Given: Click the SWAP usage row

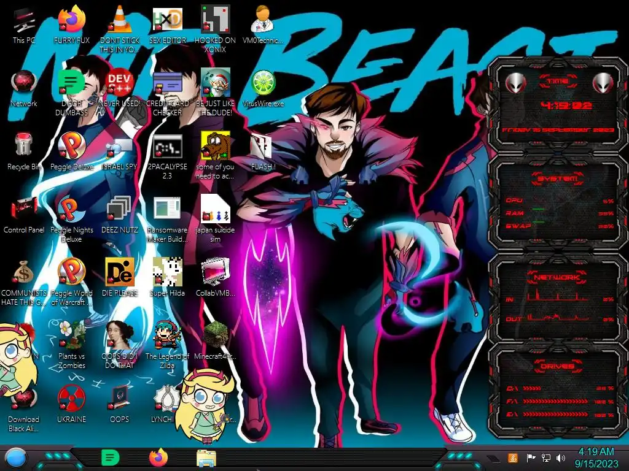Looking at the screenshot, I should coord(560,226).
